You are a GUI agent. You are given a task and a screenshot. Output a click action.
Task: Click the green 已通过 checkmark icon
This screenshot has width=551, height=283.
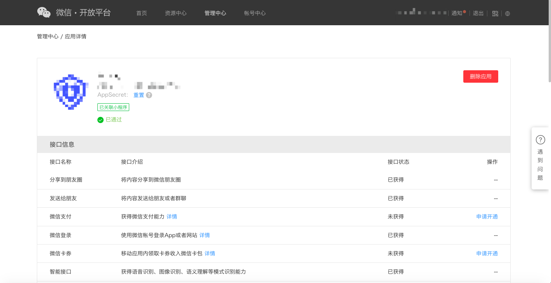[x=100, y=120]
